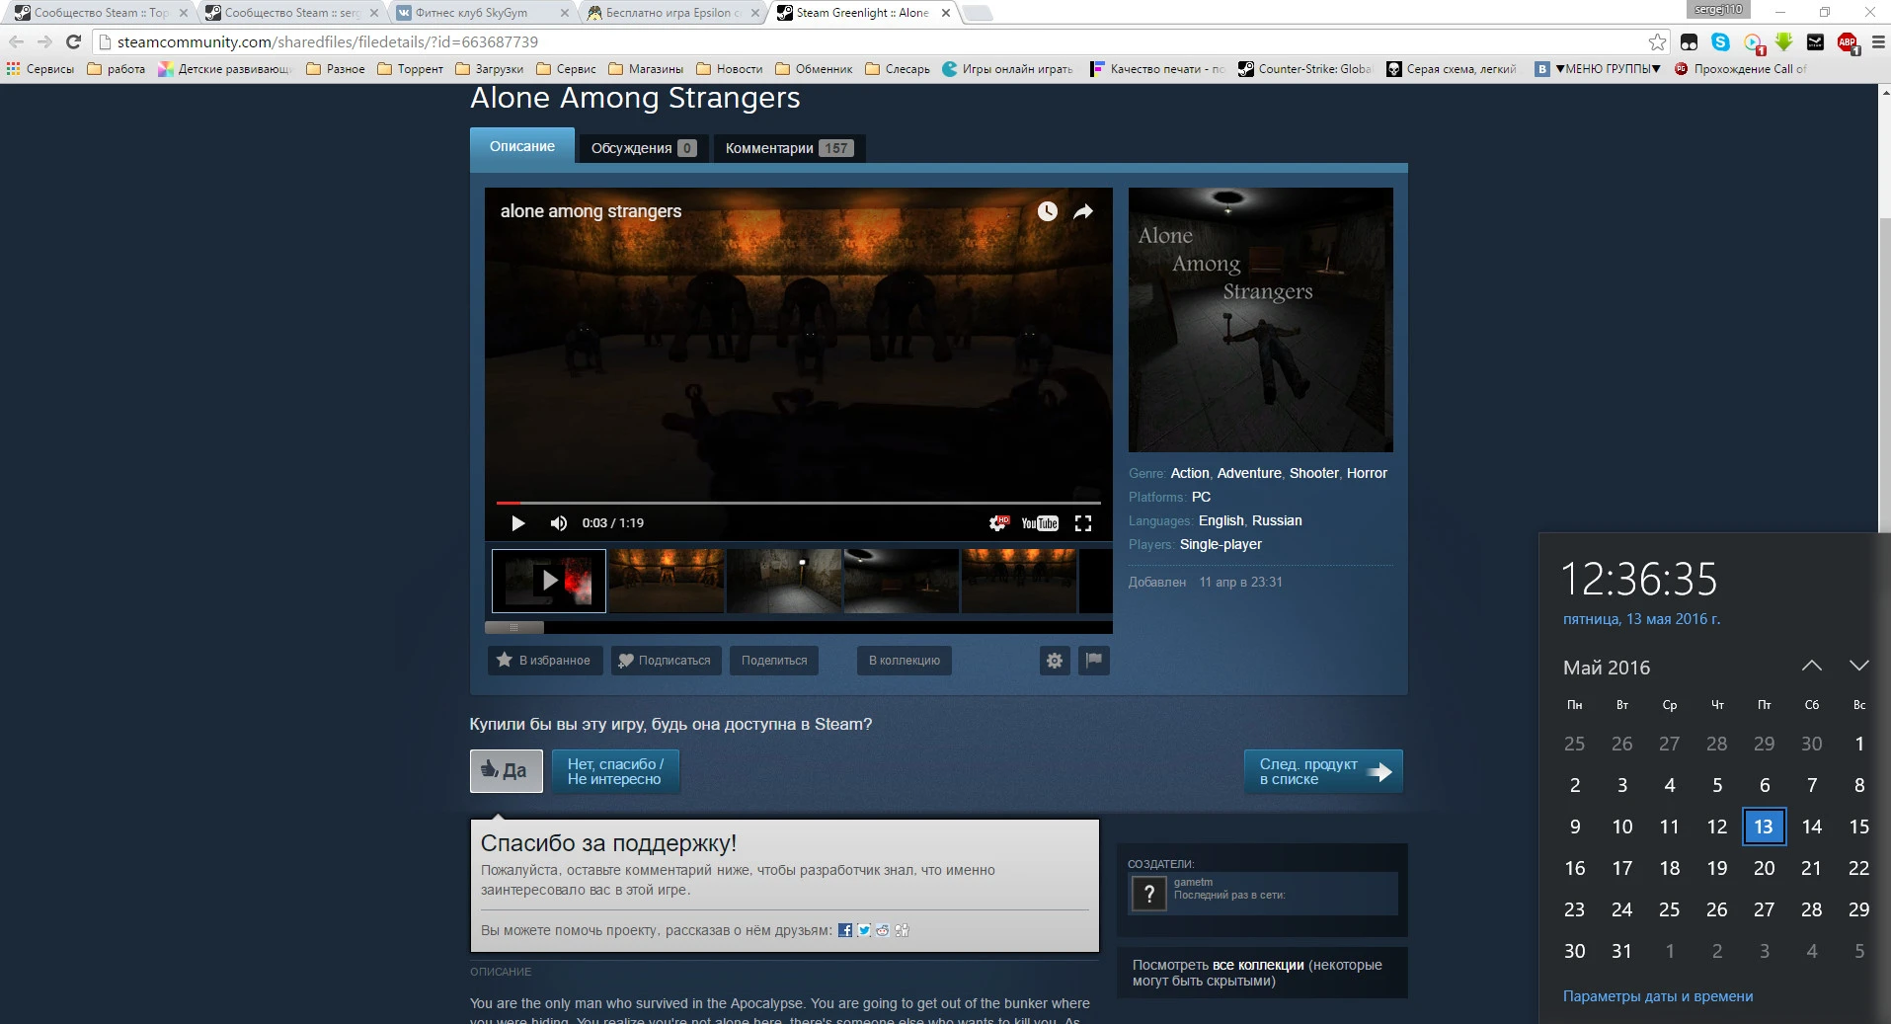This screenshot has width=1891, height=1024.
Task: Vote Нет, спасибо / Не интересно
Action: click(615, 771)
